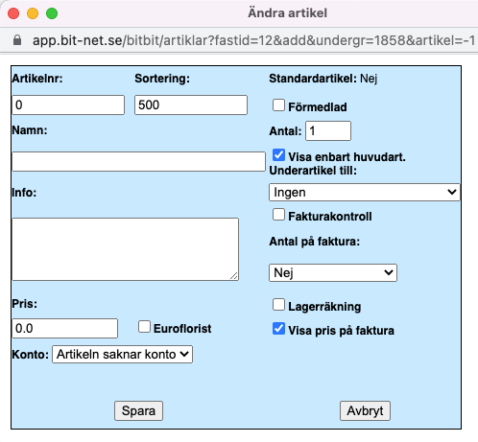Untick Visa pris på faktura checkbox

tap(278, 329)
